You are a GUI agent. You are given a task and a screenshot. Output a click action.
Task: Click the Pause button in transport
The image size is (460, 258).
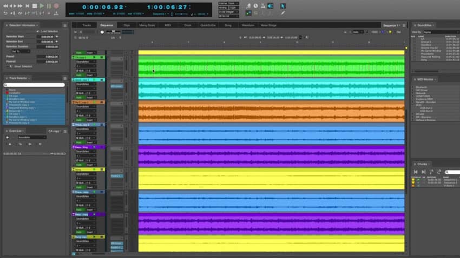[x=49, y=6]
